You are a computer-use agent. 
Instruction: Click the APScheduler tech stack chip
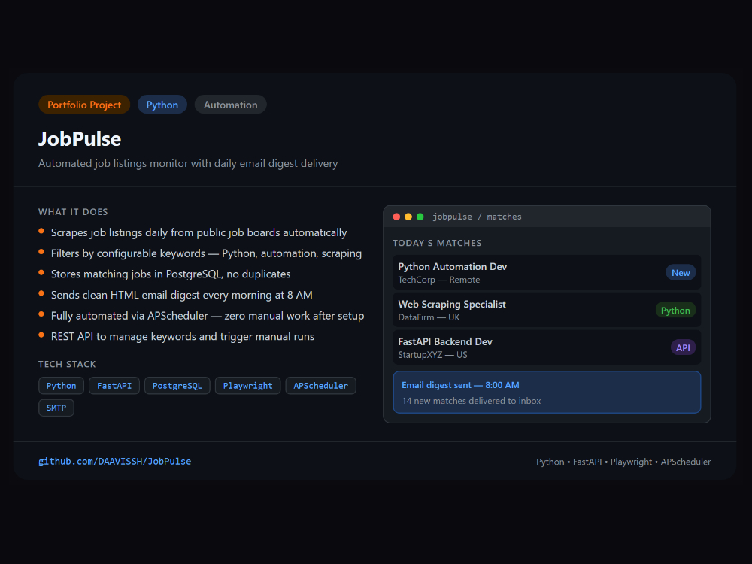click(x=320, y=386)
